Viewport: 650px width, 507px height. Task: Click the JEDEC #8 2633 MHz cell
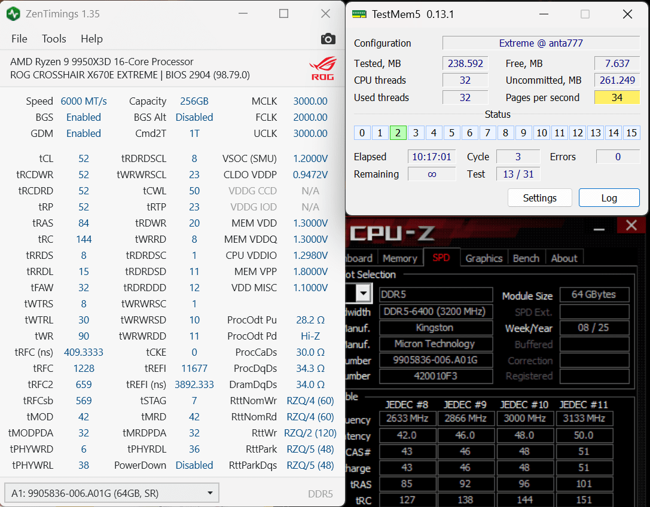[x=407, y=419]
